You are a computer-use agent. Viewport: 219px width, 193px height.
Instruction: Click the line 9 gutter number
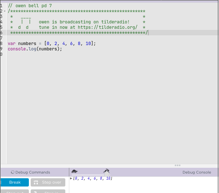(x=1, y=49)
